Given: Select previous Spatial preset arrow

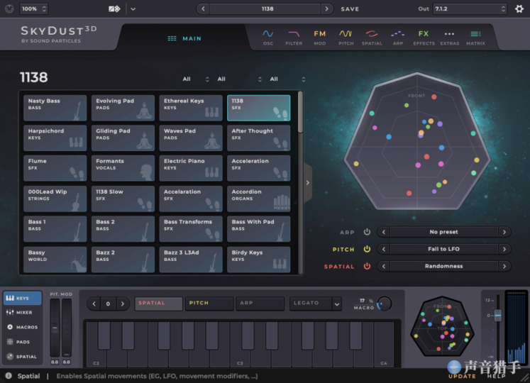Looking at the screenshot, I should coord(384,266).
